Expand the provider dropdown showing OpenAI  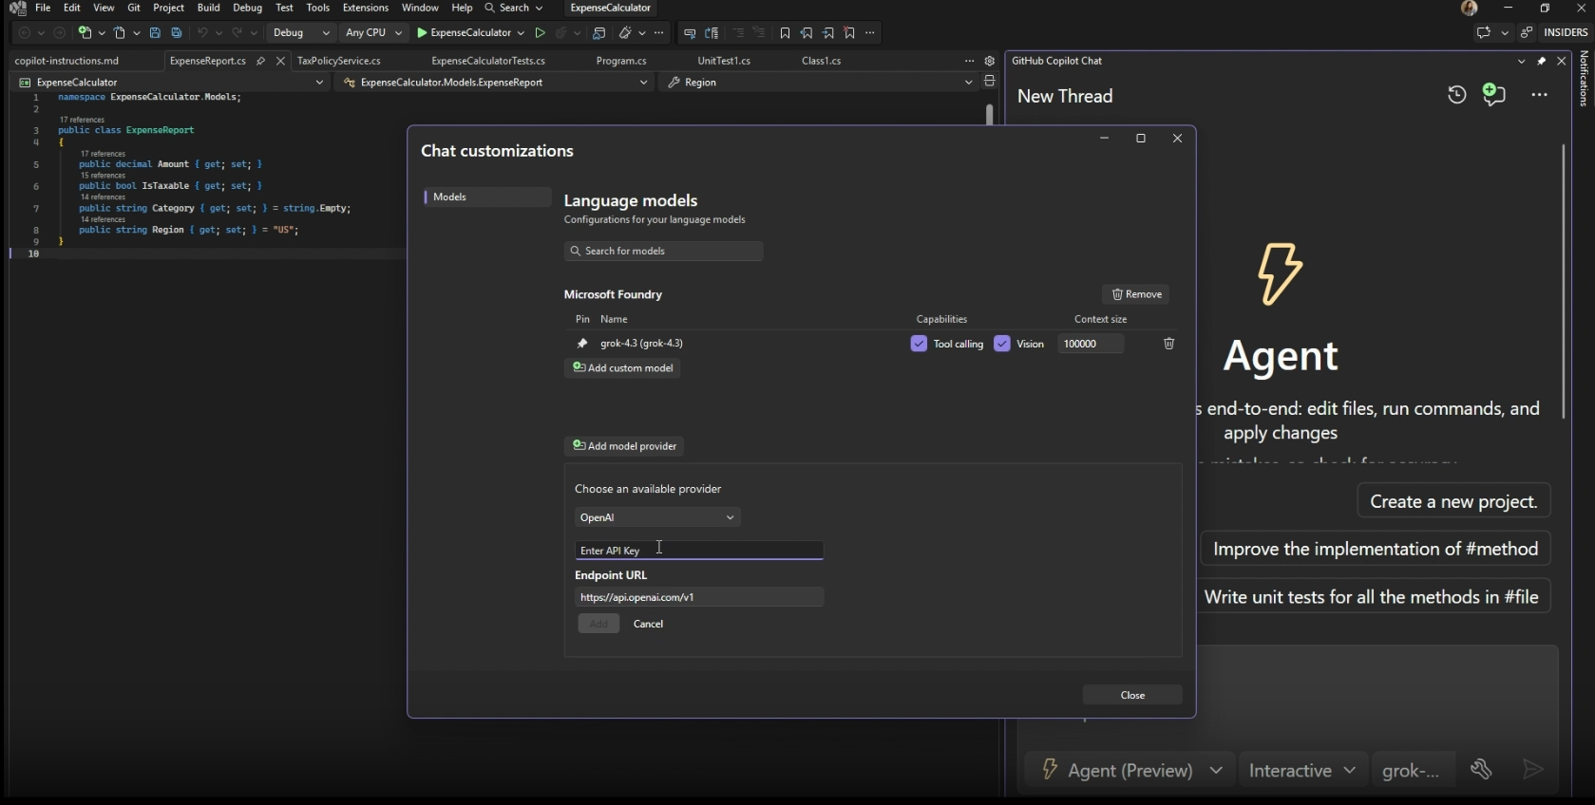(x=657, y=517)
